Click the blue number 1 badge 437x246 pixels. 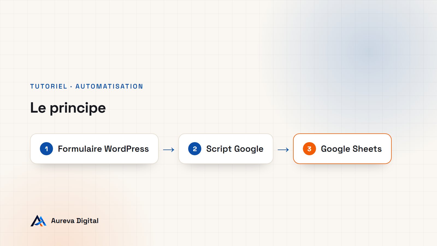click(46, 149)
